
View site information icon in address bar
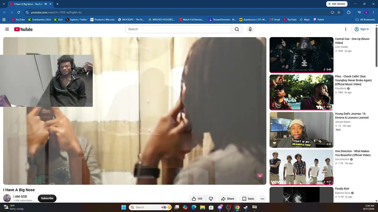click(x=27, y=12)
